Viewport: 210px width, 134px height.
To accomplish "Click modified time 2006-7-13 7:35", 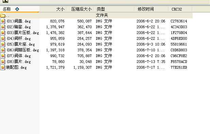I will coord(151,62).
